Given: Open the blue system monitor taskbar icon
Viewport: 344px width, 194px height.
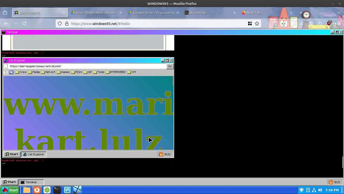Looking at the screenshot, I should pos(67,190).
